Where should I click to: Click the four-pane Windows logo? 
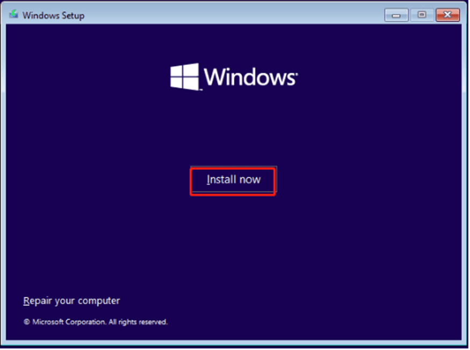pos(184,77)
